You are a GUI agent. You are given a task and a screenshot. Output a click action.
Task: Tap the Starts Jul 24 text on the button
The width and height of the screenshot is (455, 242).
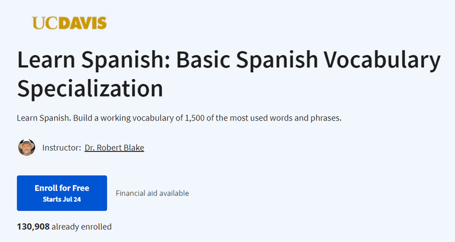tap(62, 199)
